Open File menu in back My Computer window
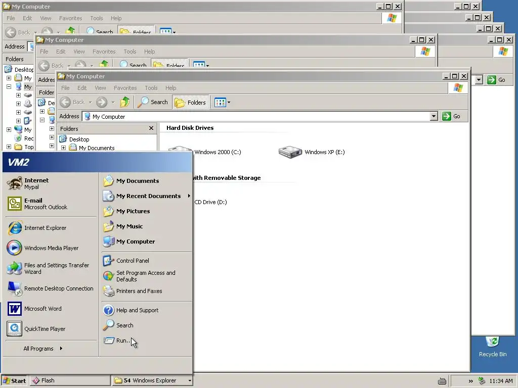 coord(11,18)
